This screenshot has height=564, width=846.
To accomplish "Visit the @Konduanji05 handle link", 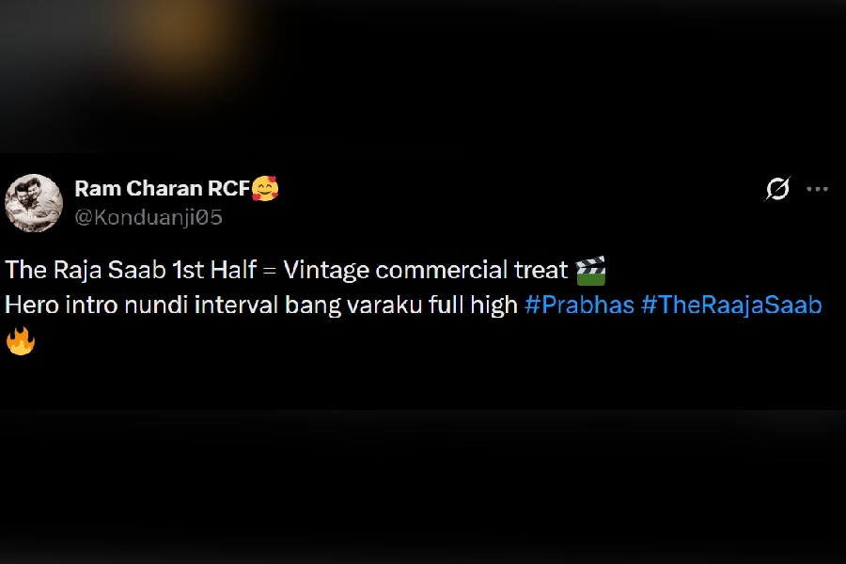I will coord(149,217).
